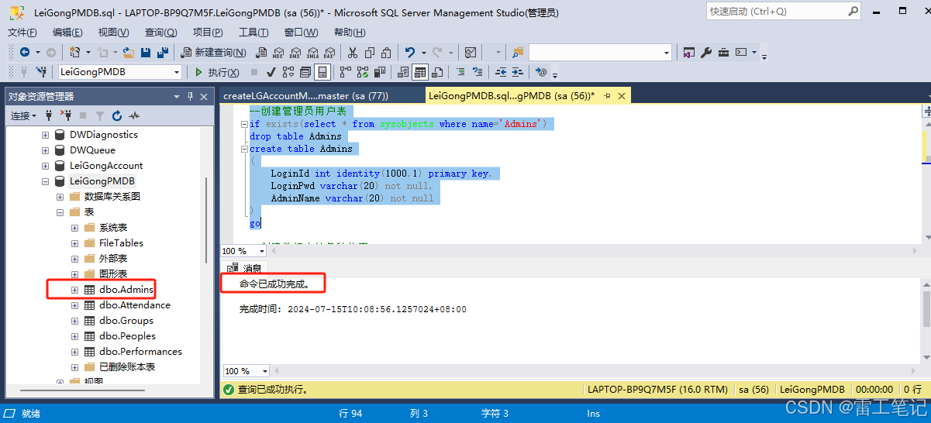Open the 连接 dropdown in Object Explorer

[22, 115]
